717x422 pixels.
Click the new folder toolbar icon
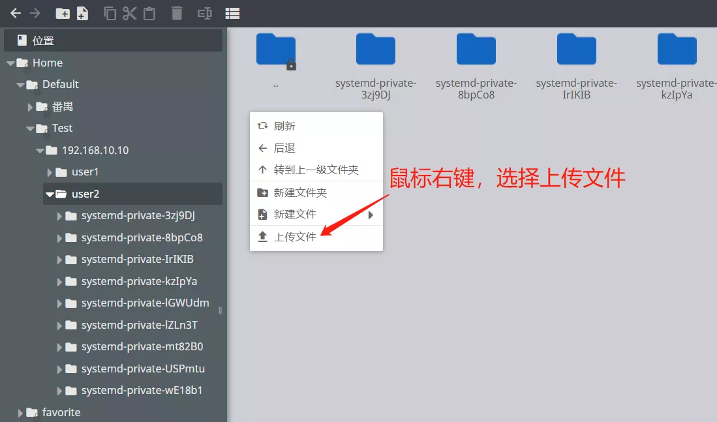point(63,13)
